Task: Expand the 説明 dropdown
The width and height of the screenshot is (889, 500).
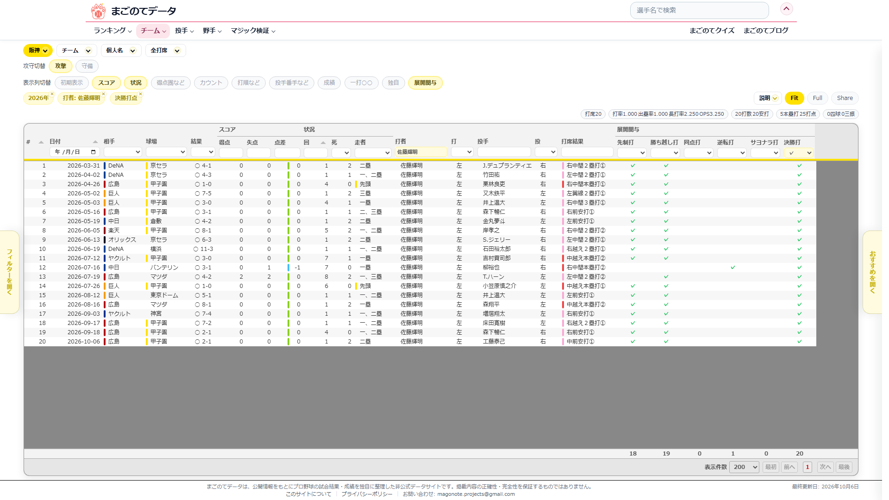Action: point(768,98)
